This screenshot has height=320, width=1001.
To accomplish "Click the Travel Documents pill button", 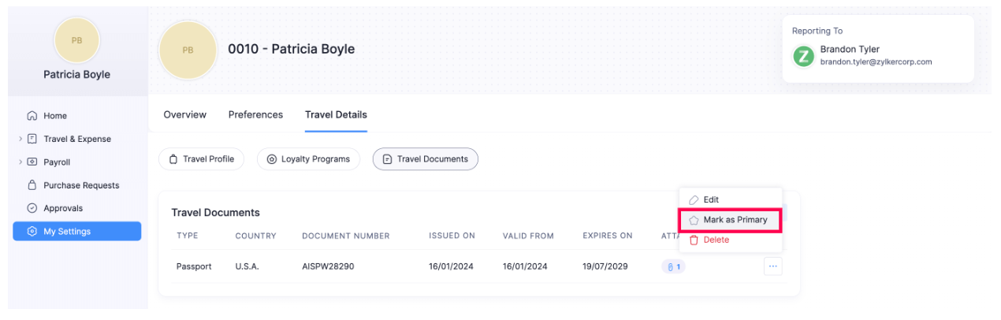I will pyautogui.click(x=425, y=159).
